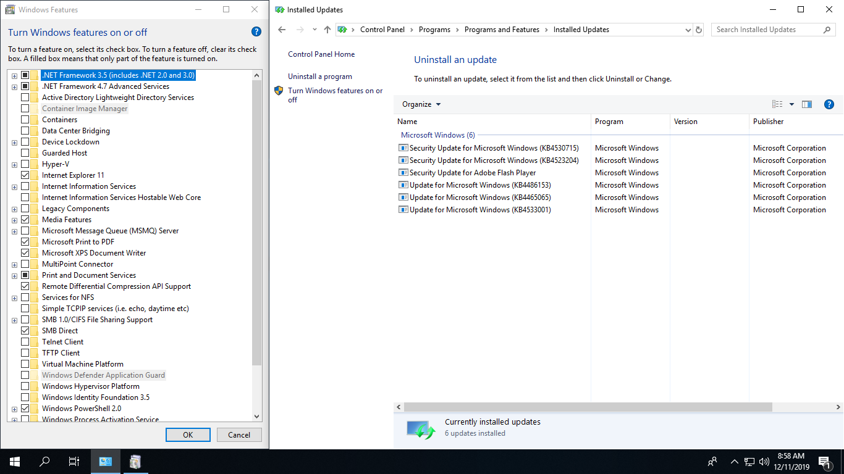Expand the .NET Framework 3.5 node
Screen dimensions: 844x474
[x=14, y=76]
